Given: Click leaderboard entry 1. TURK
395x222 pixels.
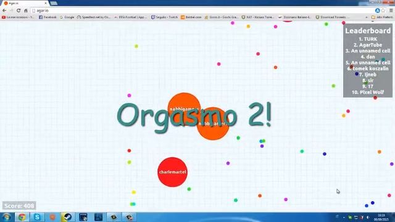Looking at the screenshot, I should 368,39.
